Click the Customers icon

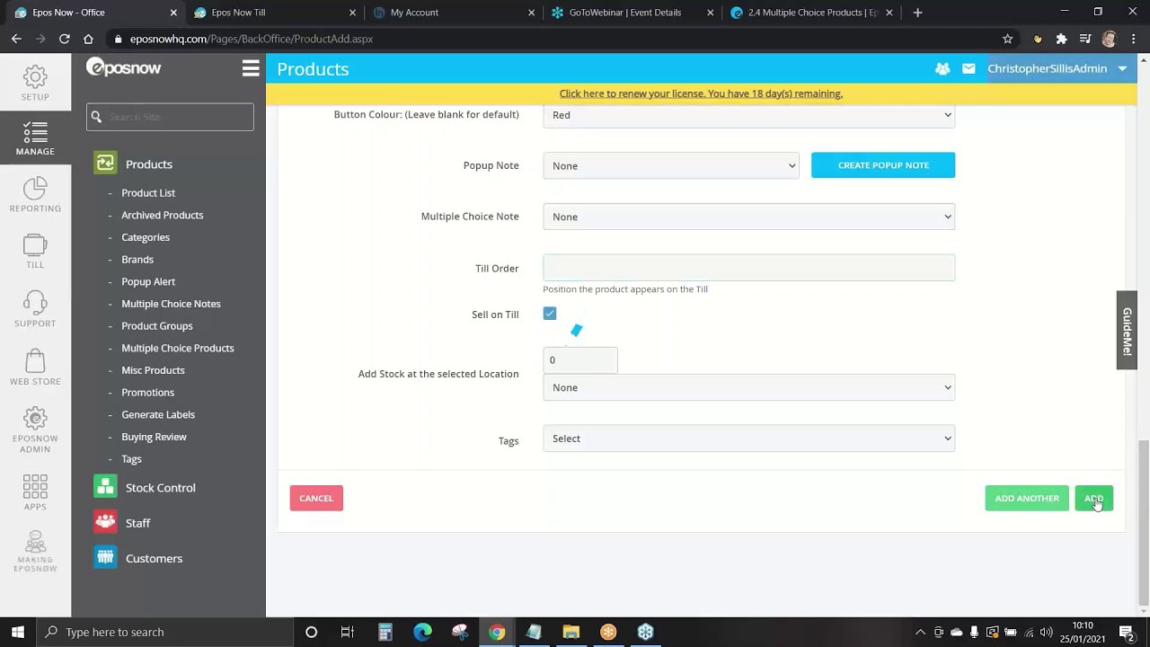tap(105, 557)
